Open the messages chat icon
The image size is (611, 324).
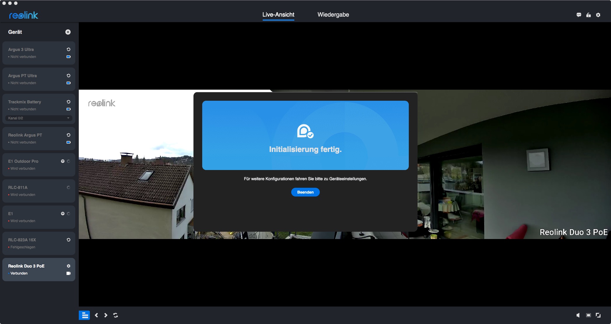point(579,15)
